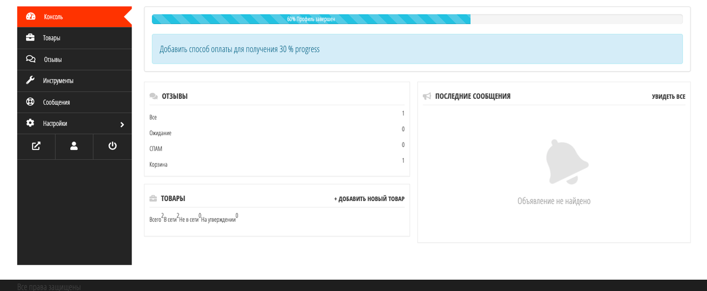The width and height of the screenshot is (707, 291).
Task: Open the Товары menu item
Action: pos(74,38)
